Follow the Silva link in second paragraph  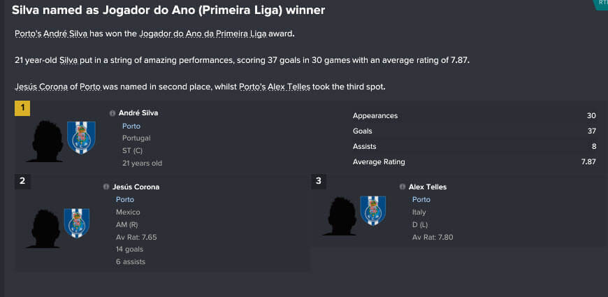click(68, 61)
